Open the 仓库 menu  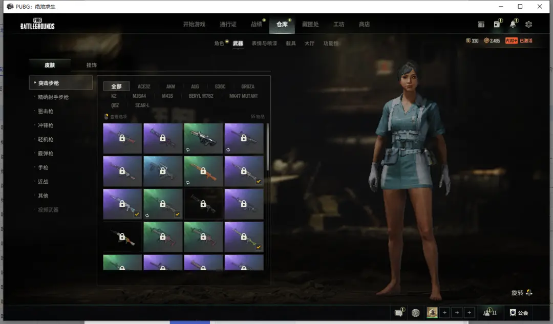[x=282, y=25]
